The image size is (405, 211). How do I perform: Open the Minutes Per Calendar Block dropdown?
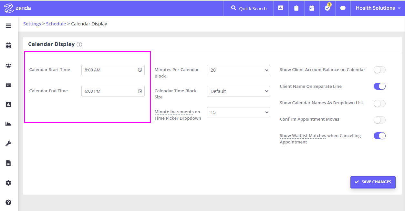[x=238, y=70]
